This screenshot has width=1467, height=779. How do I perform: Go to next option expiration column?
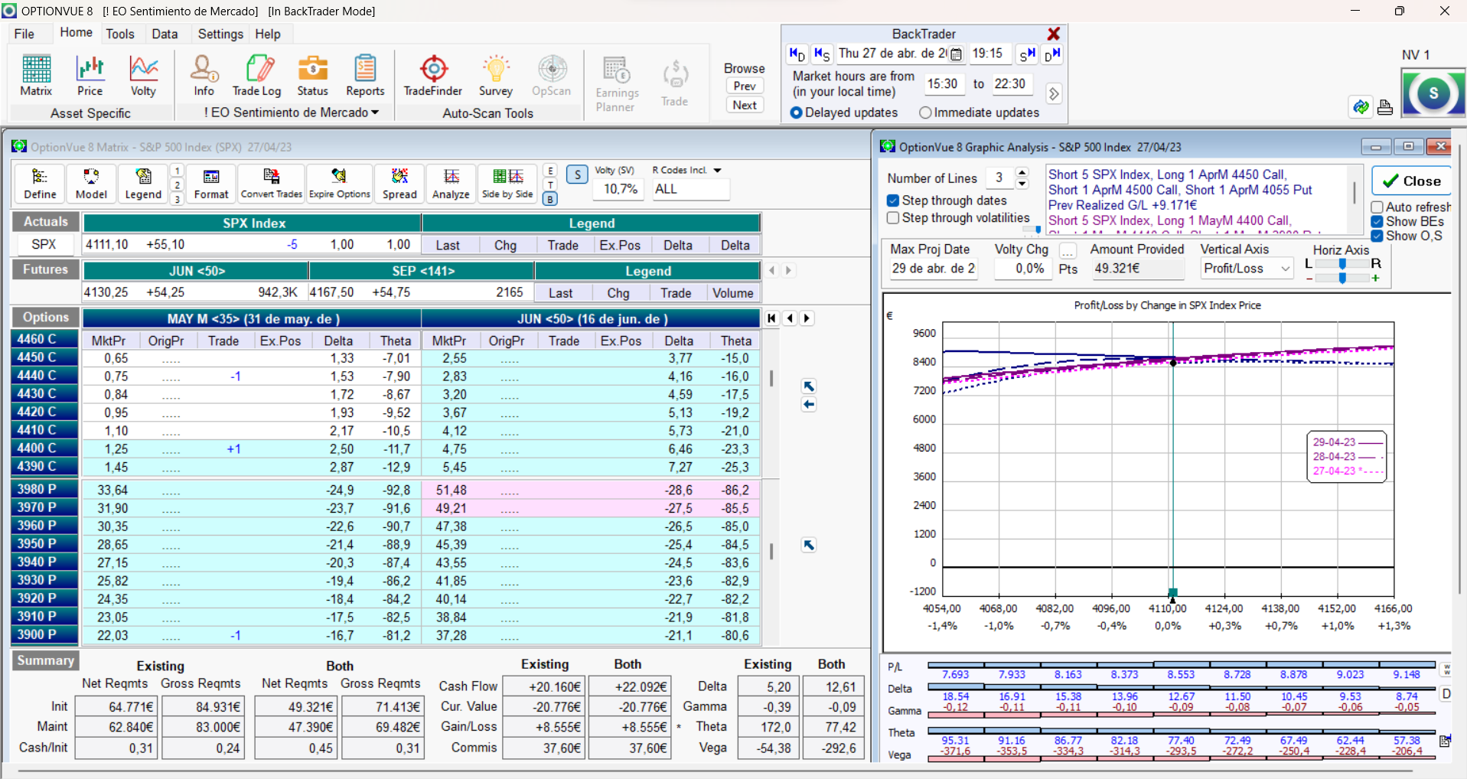tap(807, 318)
